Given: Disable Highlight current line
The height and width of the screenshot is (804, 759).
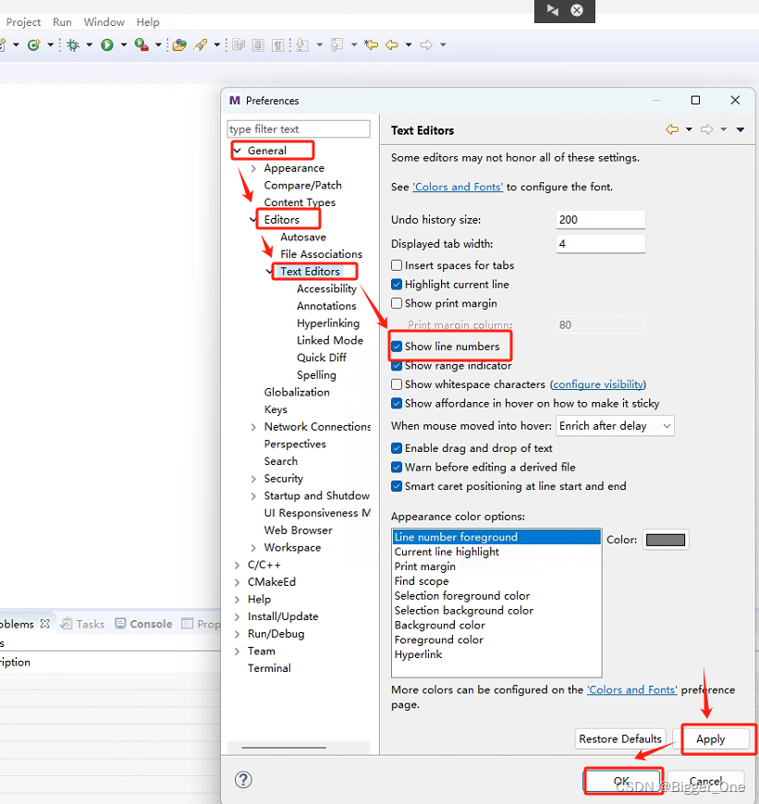Looking at the screenshot, I should pos(397,284).
